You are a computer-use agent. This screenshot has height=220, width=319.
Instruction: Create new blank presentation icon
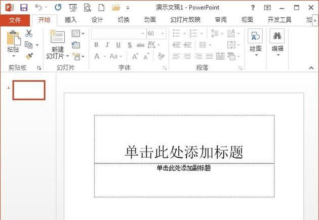pyautogui.click(x=101, y=8)
